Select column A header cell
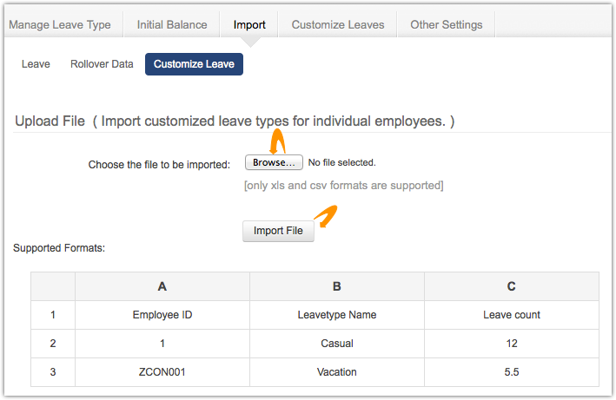 coord(162,286)
